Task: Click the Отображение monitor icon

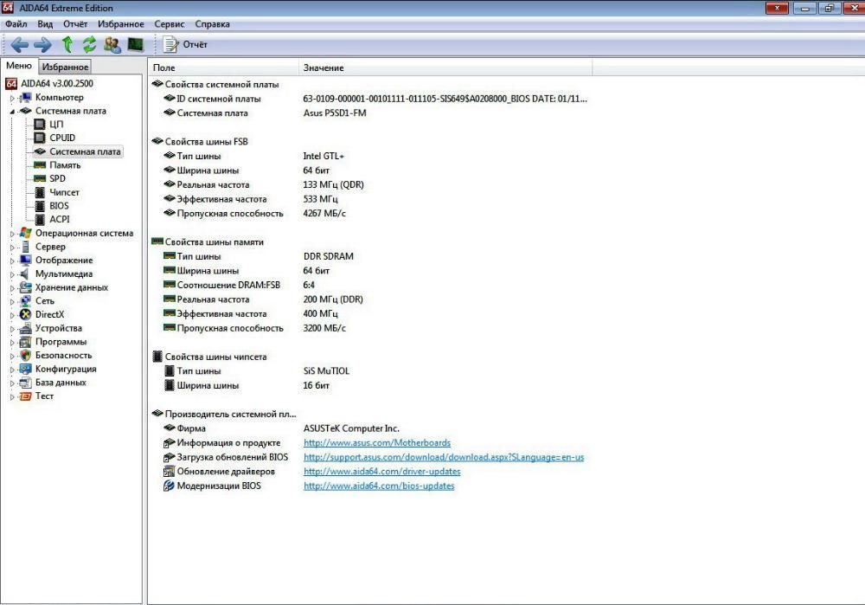Action: (x=25, y=260)
